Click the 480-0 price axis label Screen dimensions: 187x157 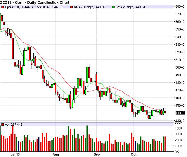[180, 83]
